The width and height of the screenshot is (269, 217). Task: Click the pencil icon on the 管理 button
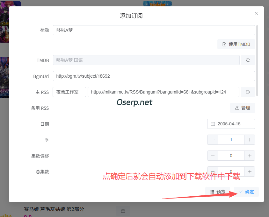pos(237,108)
